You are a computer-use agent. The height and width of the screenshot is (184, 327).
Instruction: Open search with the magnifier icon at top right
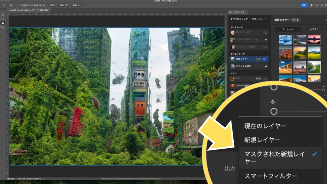click(316, 5)
